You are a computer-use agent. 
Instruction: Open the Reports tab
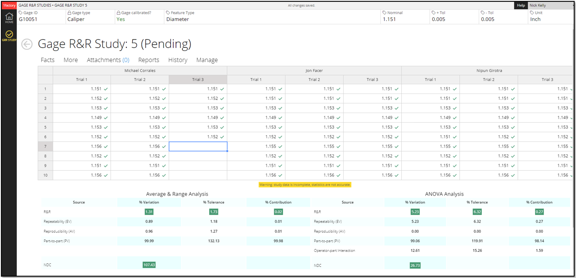pos(149,60)
